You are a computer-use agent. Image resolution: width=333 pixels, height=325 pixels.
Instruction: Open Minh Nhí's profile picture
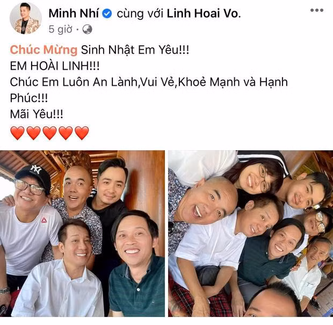(x=25, y=19)
